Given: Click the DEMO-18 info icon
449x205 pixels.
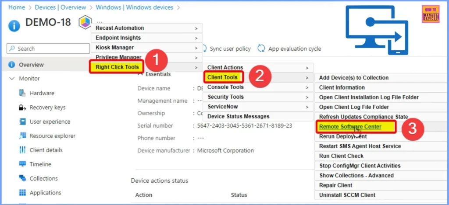Looking at the screenshot, I should tap(14, 26).
